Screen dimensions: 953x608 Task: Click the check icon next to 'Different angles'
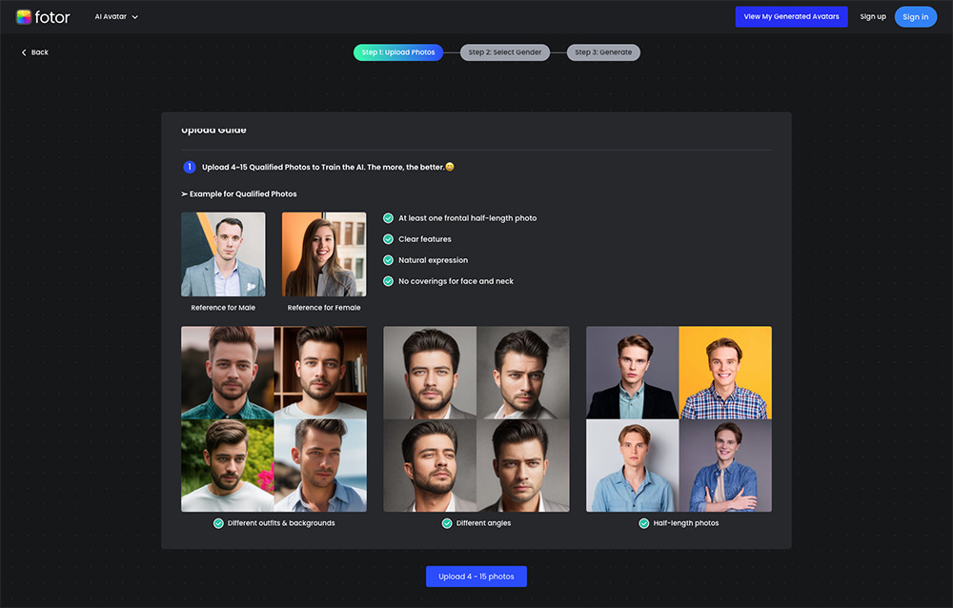[447, 523]
